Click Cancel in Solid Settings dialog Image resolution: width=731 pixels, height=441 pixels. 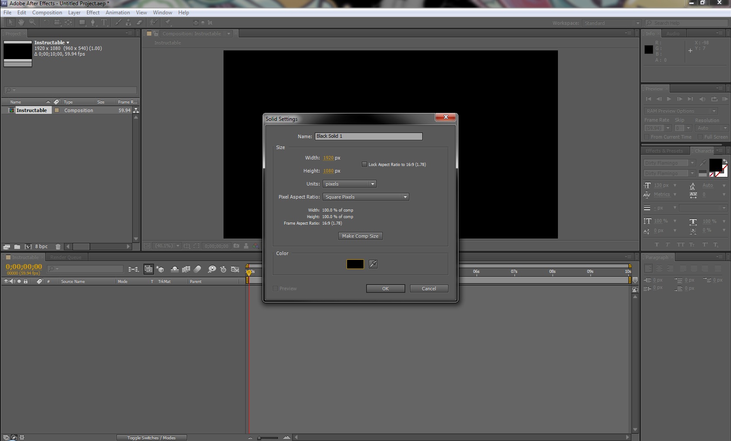click(429, 288)
